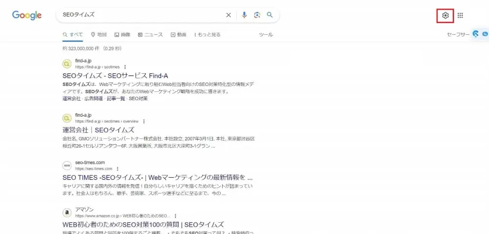
Task: Open the three-dot menu for seo-times.com result
Action: point(117,169)
